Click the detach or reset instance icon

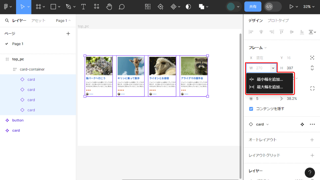click(161, 7)
